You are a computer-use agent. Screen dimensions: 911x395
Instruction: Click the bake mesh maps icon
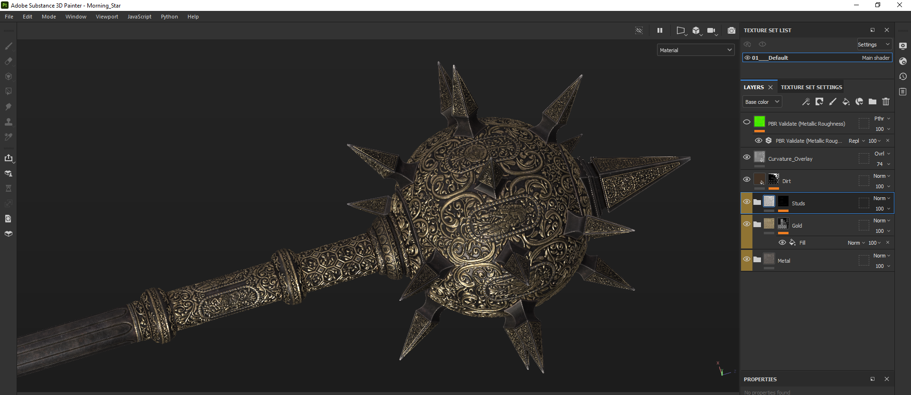(x=9, y=173)
